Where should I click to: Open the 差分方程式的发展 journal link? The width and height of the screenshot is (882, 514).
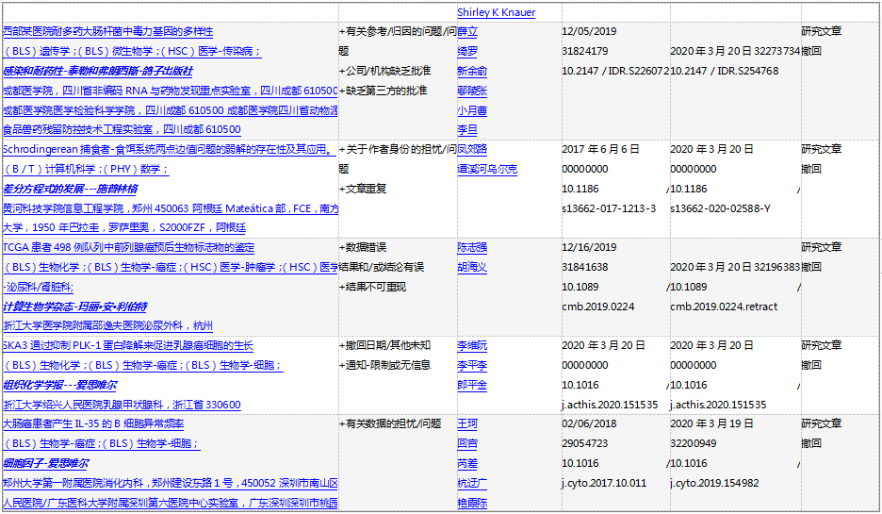[71, 189]
